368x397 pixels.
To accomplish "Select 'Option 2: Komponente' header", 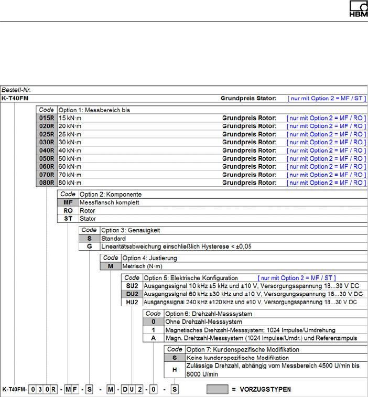I will 111,195.
